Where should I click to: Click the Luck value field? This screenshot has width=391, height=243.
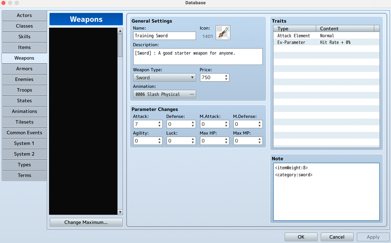pyautogui.click(x=178, y=141)
